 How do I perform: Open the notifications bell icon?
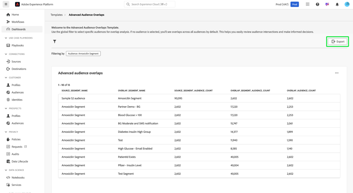click(x=337, y=4)
